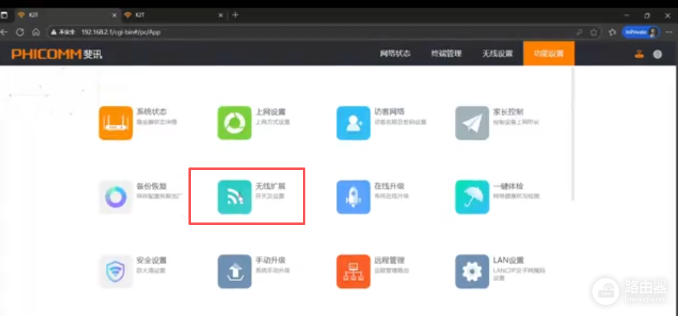Click the 上网设置 label

coord(270,112)
